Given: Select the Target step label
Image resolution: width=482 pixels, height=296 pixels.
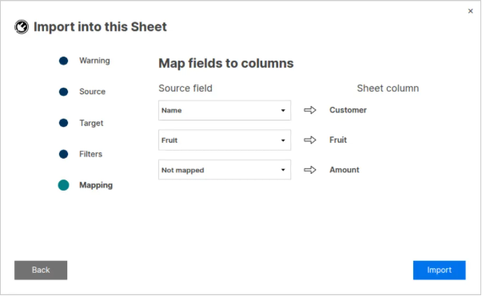Looking at the screenshot, I should pyautogui.click(x=91, y=123).
